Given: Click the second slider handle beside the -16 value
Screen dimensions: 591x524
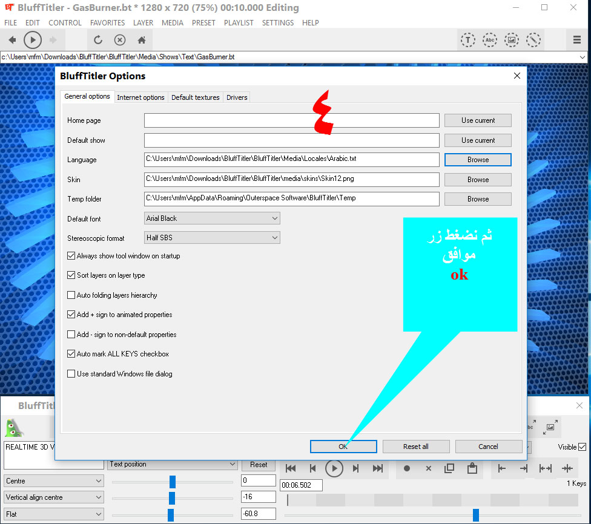Looking at the screenshot, I should click(172, 498).
